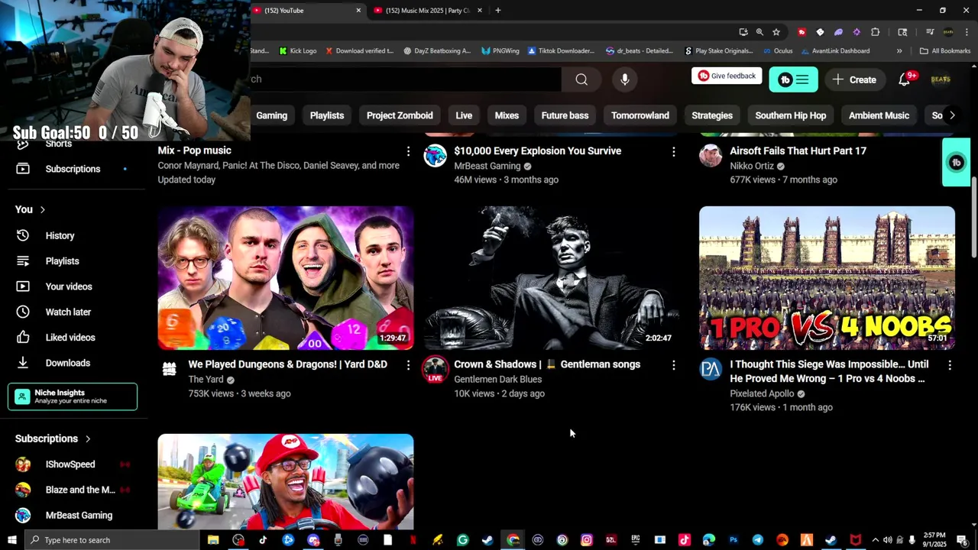Image resolution: width=978 pixels, height=550 pixels.
Task: Switch to Music Mix 2025 browser tab
Action: [427, 11]
